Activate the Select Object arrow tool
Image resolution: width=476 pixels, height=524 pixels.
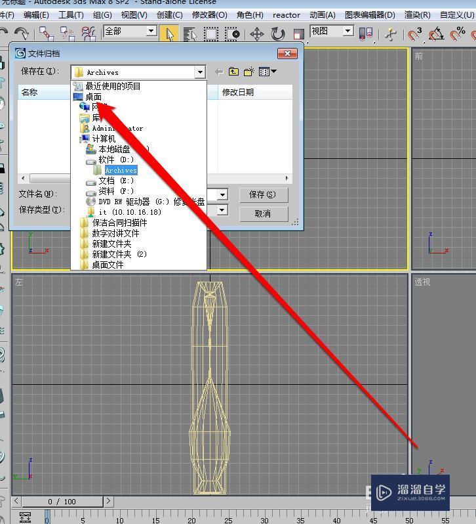169,33
